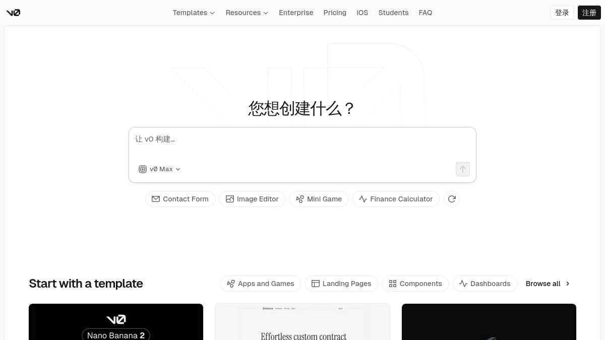Click the mail icon on Contact Form chip
Screen dimensions: 605x340
pyautogui.click(x=156, y=199)
